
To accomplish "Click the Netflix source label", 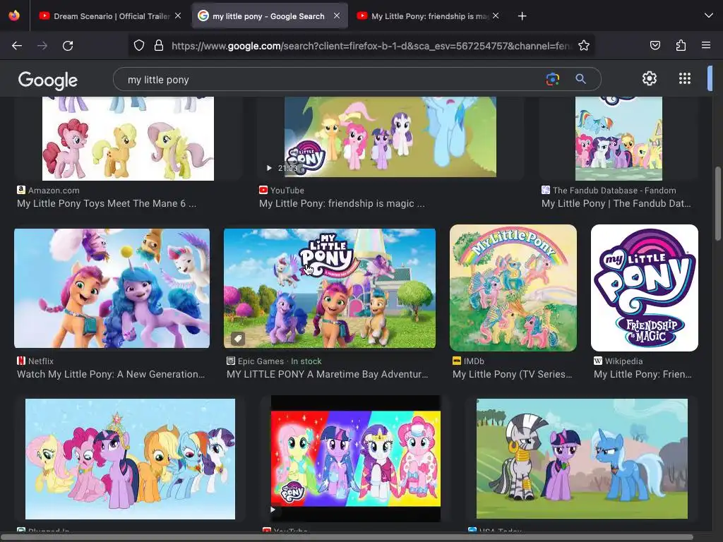I will click(40, 361).
